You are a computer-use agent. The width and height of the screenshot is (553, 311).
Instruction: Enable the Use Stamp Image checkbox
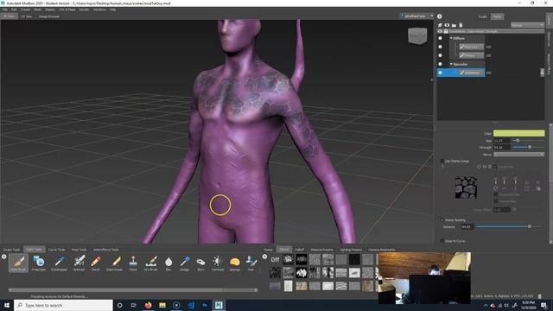click(442, 161)
